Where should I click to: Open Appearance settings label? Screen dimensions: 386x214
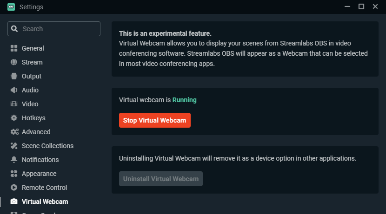[x=39, y=174]
